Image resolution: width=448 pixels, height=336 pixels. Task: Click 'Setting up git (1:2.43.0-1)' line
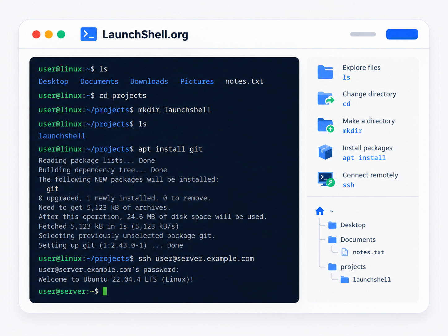tap(111, 245)
